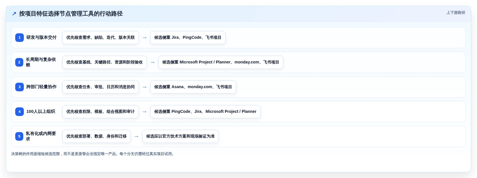This screenshot has height=178, width=477.
Task: Click the box 候选侧重 PingCode、Jira、Microsoft Project / Planner
Action: click(x=205, y=112)
